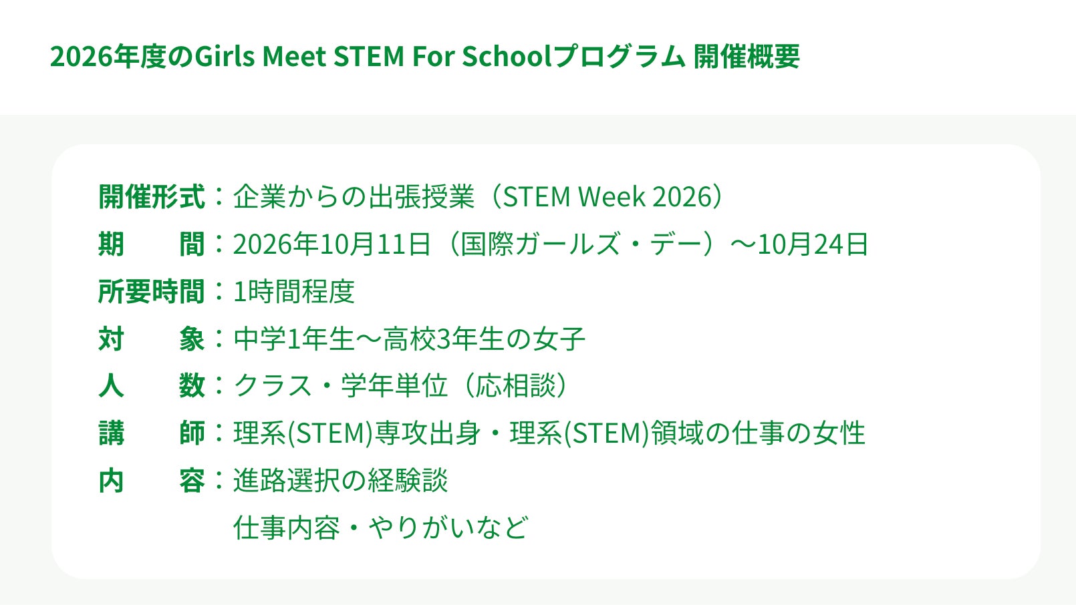Click the start date "2026年10月11日"

(x=331, y=244)
